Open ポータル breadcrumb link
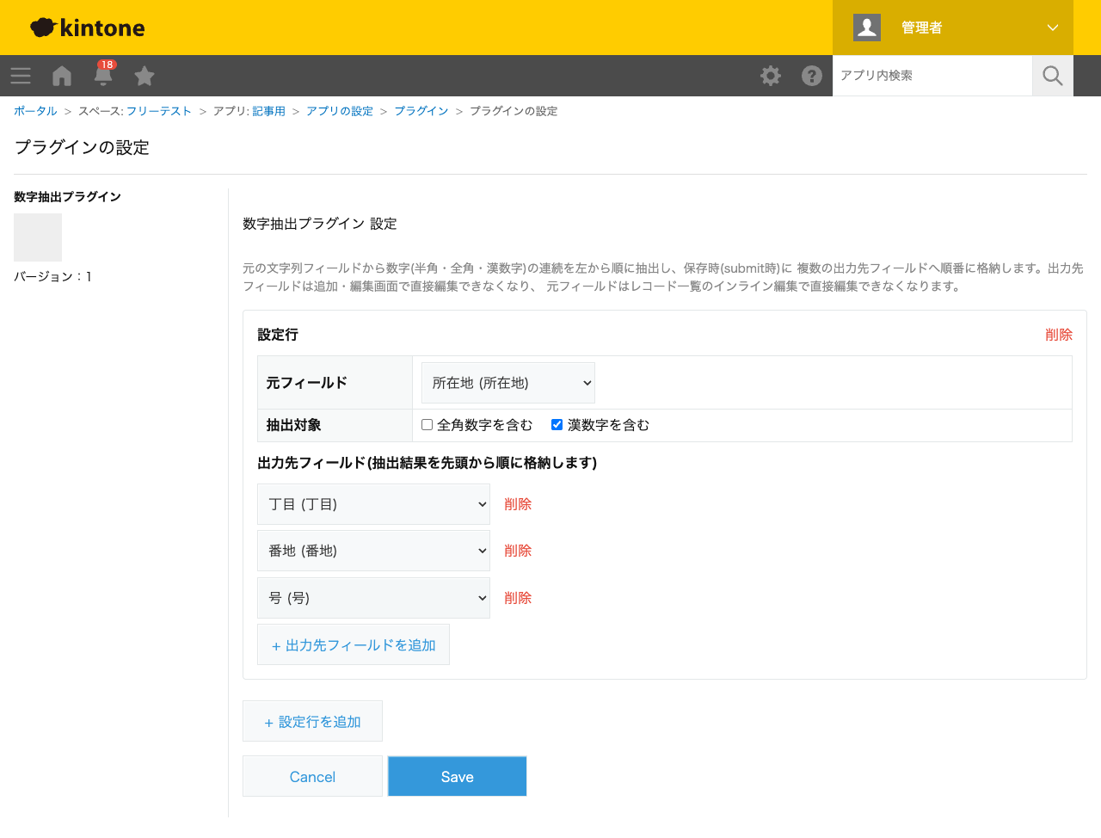This screenshot has height=838, width=1101. coord(35,111)
